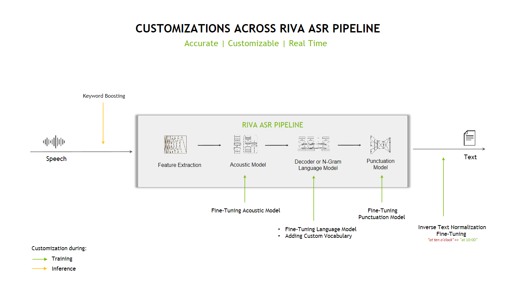The height and width of the screenshot is (288, 512).
Task: Click the yellow Inference legend arrow
Action: pos(40,269)
